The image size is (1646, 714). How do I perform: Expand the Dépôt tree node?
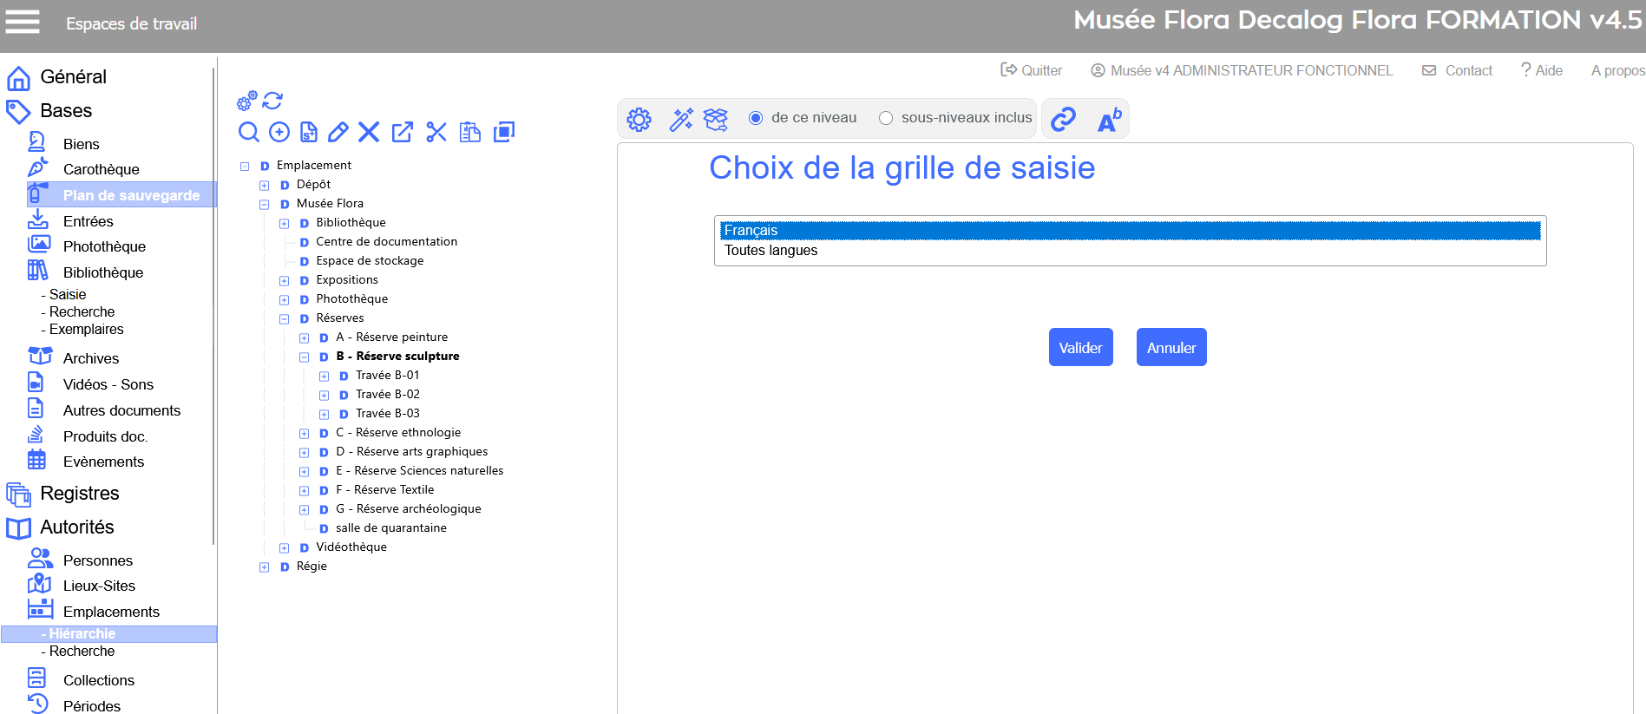coord(265,185)
